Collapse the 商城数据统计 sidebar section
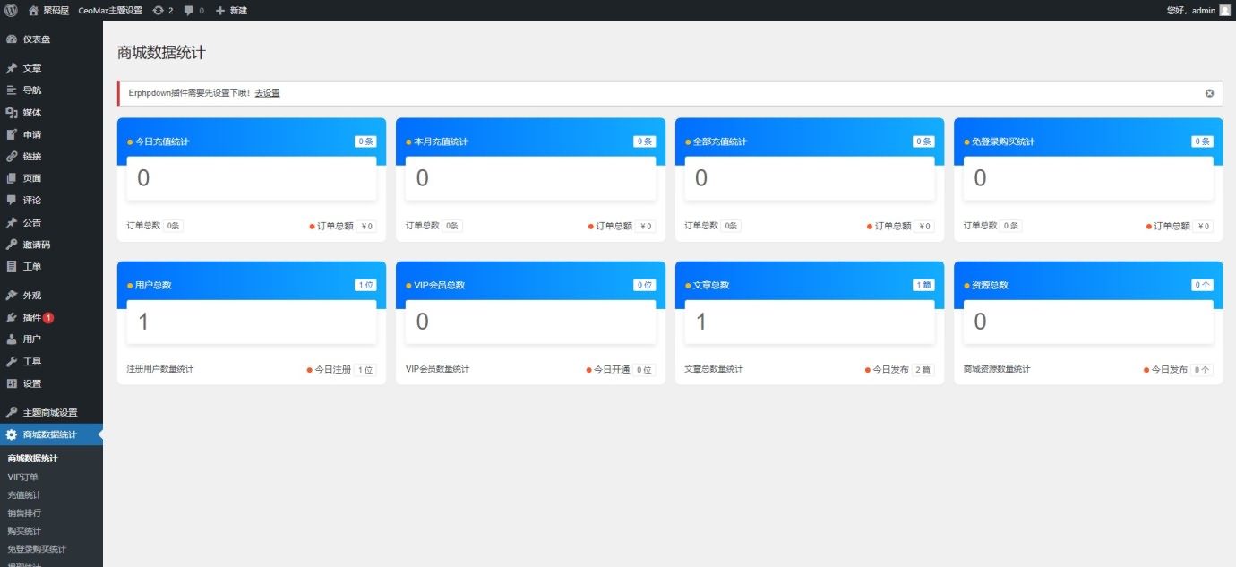Viewport: 1236px width, 567px height. (49, 435)
